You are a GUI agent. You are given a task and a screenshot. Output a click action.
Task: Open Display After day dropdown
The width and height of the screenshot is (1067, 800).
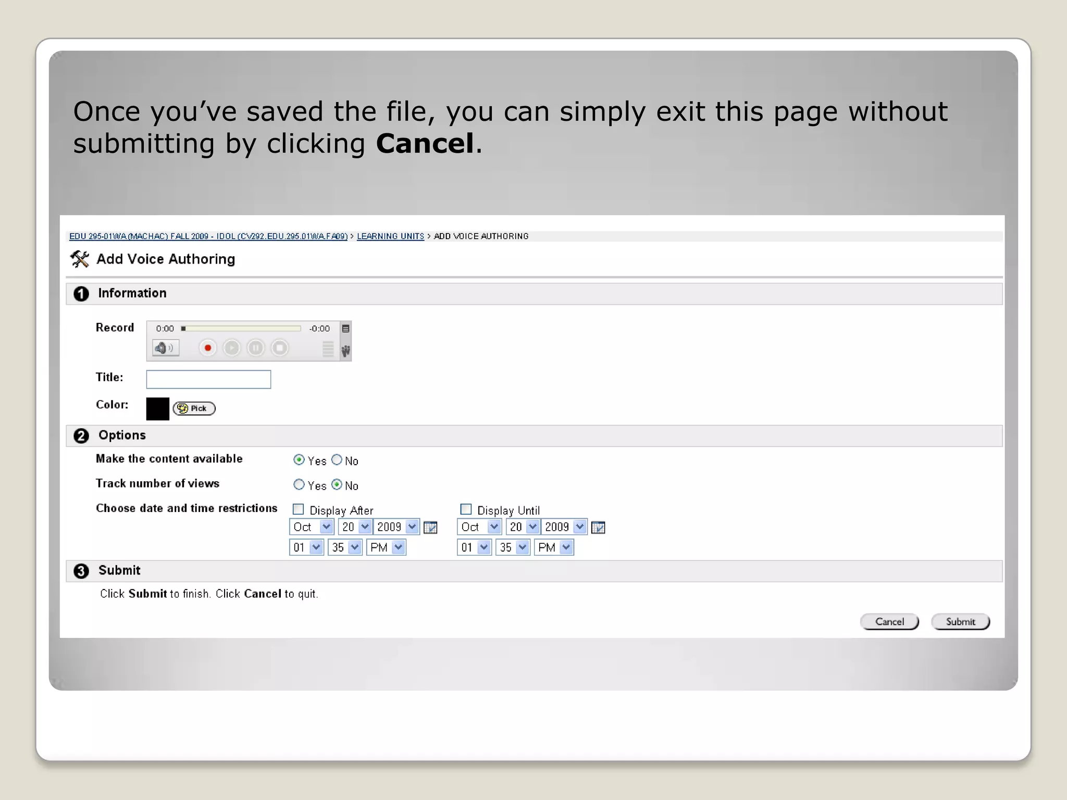(x=355, y=527)
